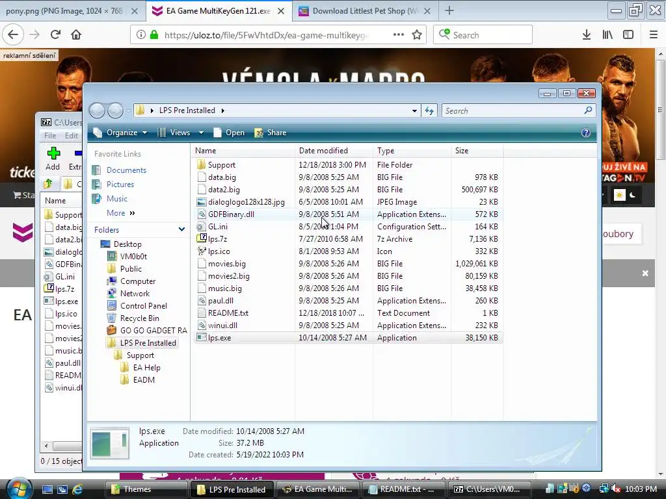The height and width of the screenshot is (499, 666).
Task: Select Recycle Bin in folder tree
Action: [x=139, y=318]
